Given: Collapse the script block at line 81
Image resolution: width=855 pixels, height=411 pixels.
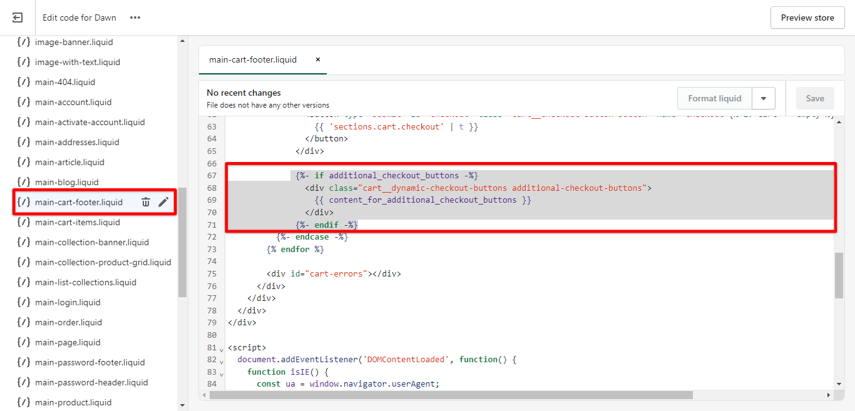Looking at the screenshot, I should [x=222, y=348].
